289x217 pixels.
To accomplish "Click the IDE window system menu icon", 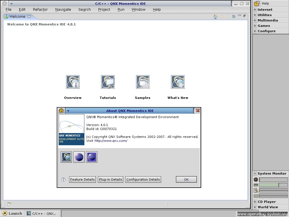I will coord(5,3).
